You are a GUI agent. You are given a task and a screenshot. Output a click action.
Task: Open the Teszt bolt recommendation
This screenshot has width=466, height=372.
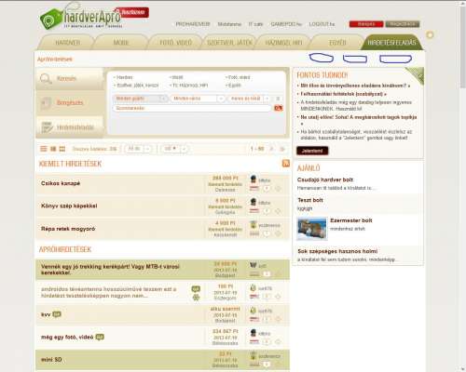[310, 200]
